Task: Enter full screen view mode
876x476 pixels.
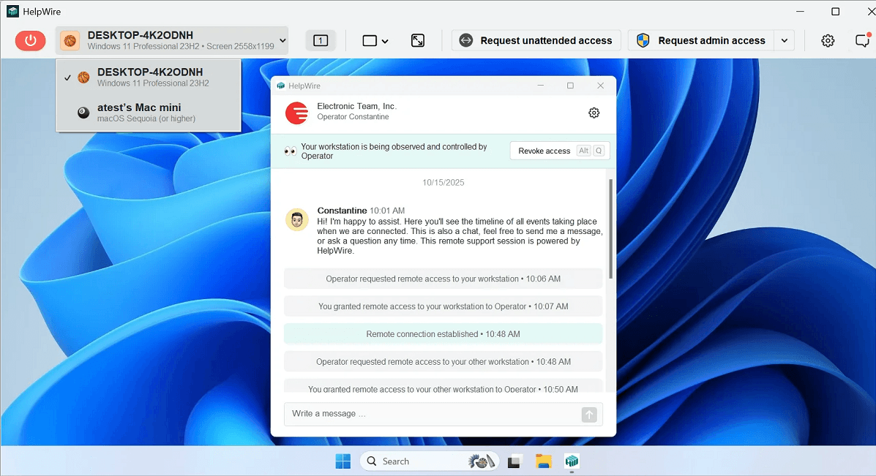Action: click(418, 41)
